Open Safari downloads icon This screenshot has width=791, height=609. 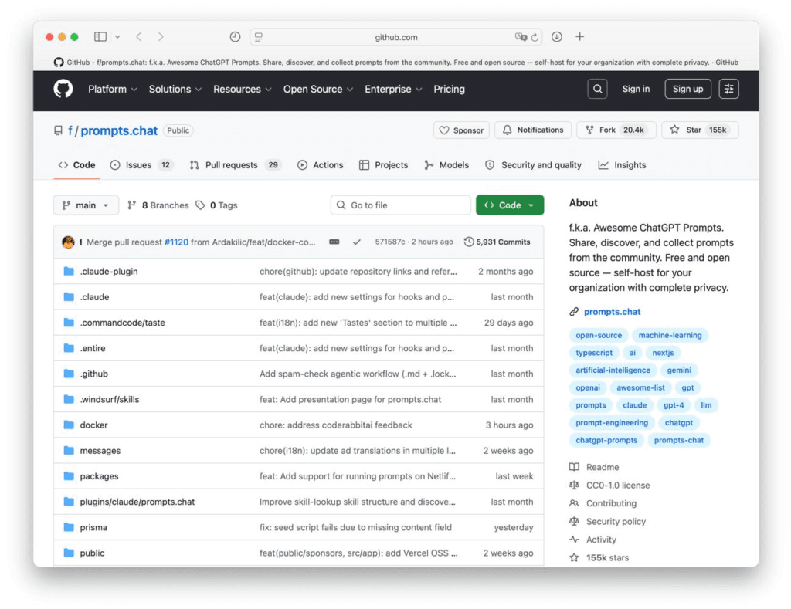point(556,37)
